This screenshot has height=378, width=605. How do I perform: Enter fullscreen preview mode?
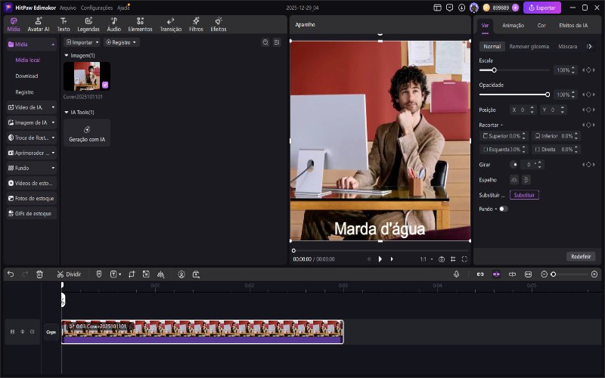coord(464,259)
